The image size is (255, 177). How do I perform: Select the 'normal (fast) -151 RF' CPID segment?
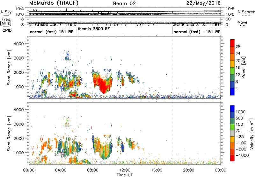[x=197, y=32]
